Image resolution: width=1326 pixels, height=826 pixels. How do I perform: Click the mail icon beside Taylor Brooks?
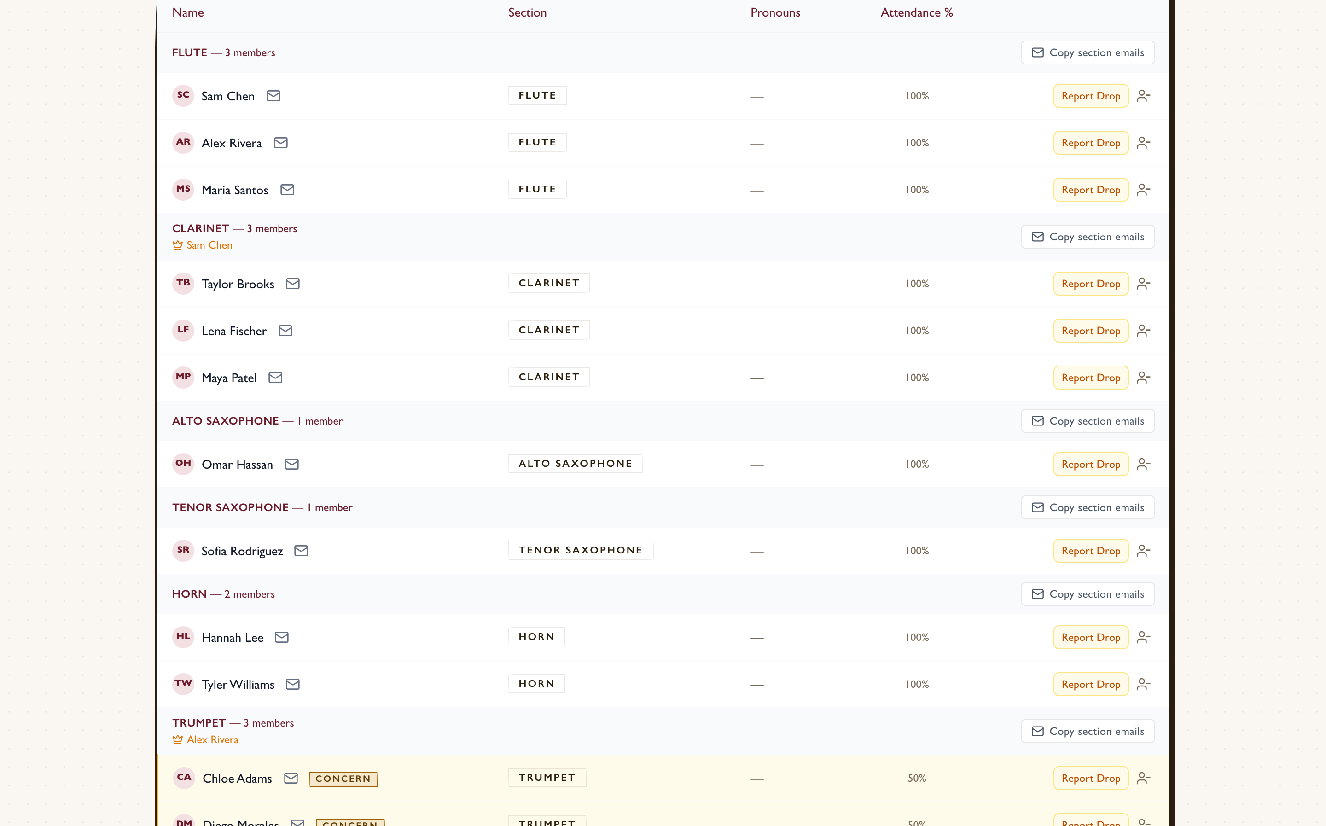(x=293, y=284)
